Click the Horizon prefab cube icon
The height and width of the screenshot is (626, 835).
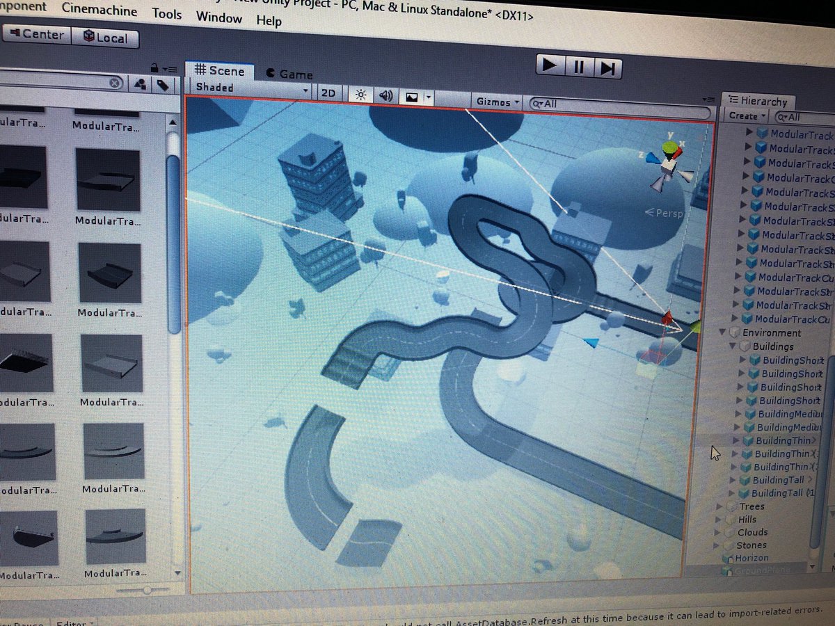pyautogui.click(x=728, y=559)
